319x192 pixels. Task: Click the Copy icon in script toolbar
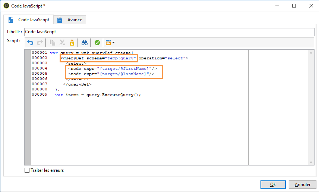click(52, 43)
